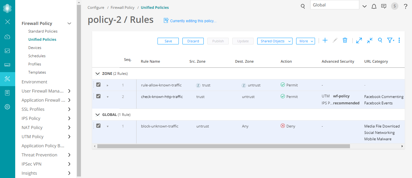The height and width of the screenshot is (178, 412).
Task: Toggle block-unknown-traffic rule checkbox
Action: [x=98, y=126]
